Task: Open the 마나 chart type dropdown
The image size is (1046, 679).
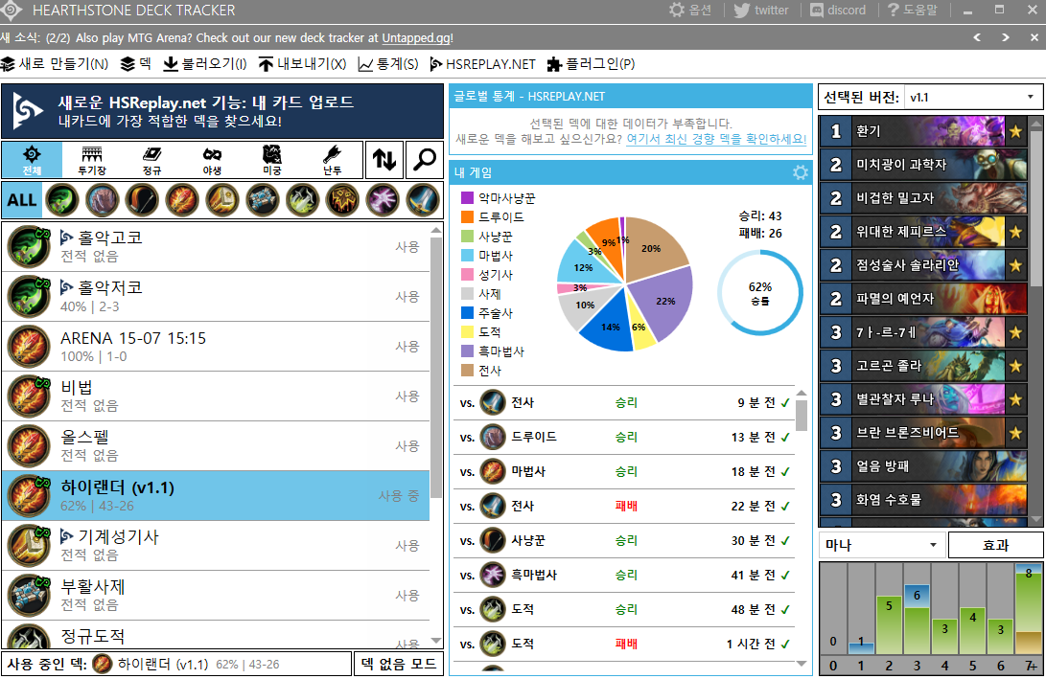Action: 882,545
